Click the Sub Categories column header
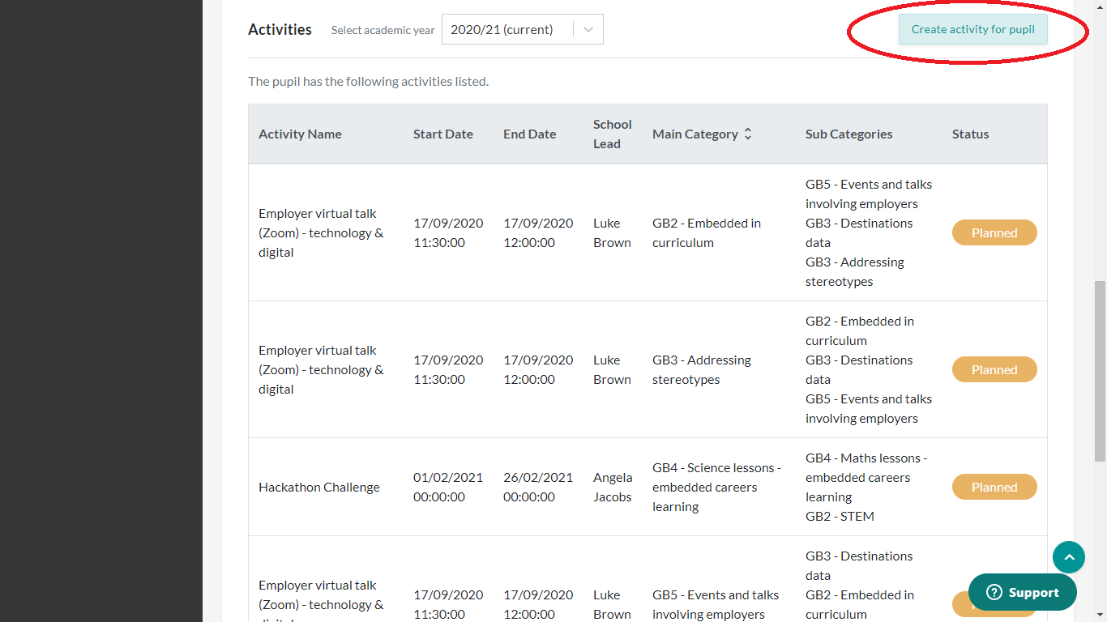The width and height of the screenshot is (1107, 622). pos(848,134)
